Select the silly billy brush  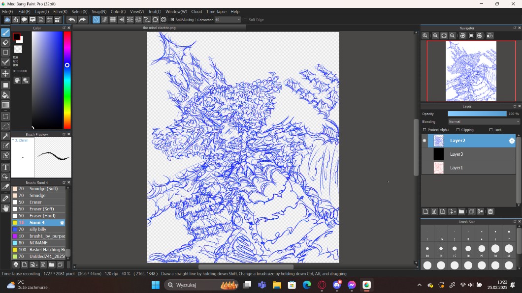[38, 230]
